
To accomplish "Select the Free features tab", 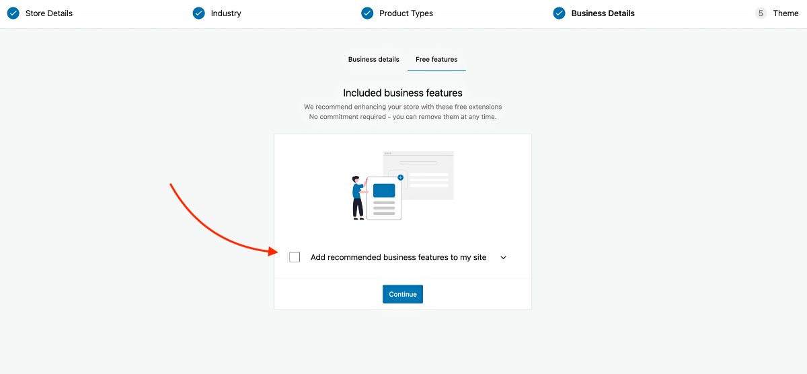I will pos(436,59).
